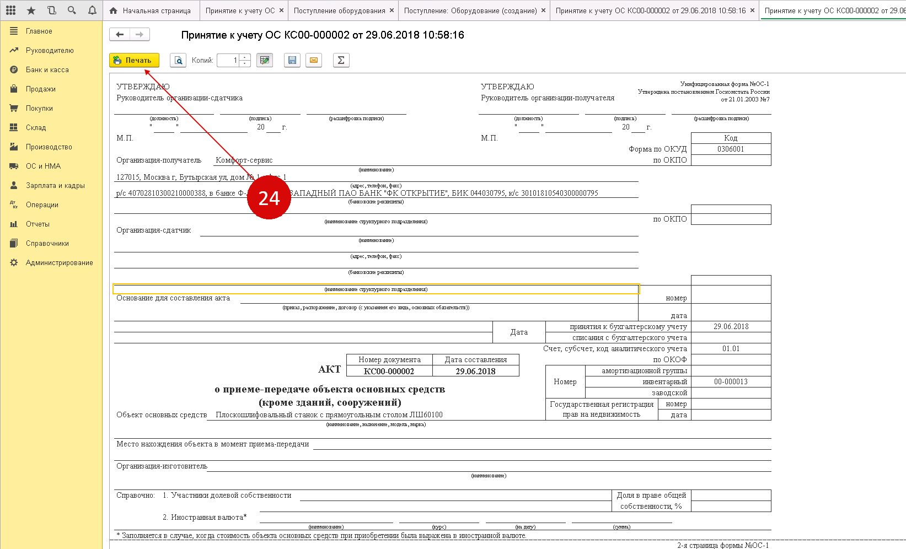
Task: Open print preview magnifier icon
Action: click(178, 60)
